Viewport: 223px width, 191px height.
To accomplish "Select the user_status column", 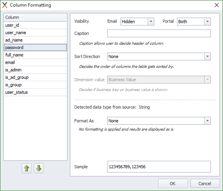I will click(x=35, y=92).
